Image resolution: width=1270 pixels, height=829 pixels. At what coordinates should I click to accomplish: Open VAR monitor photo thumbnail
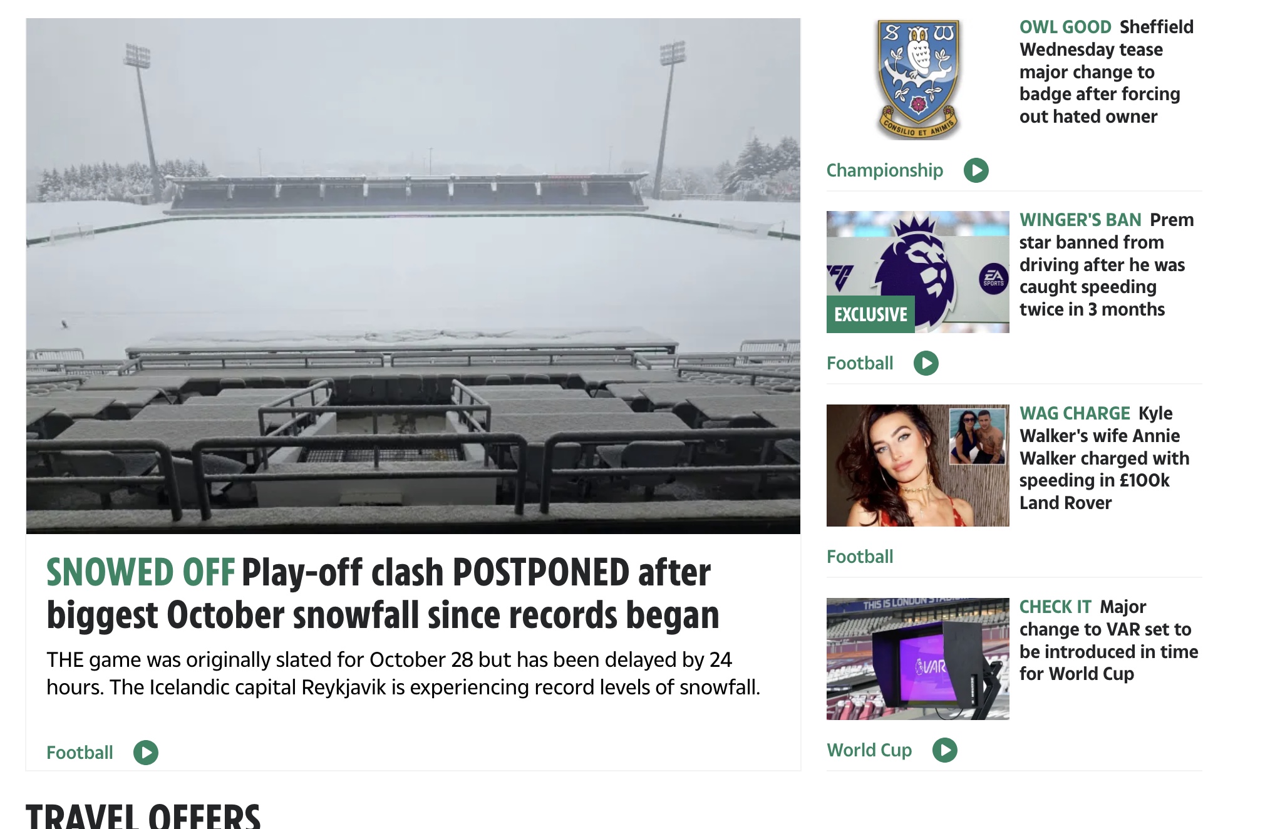coord(918,659)
